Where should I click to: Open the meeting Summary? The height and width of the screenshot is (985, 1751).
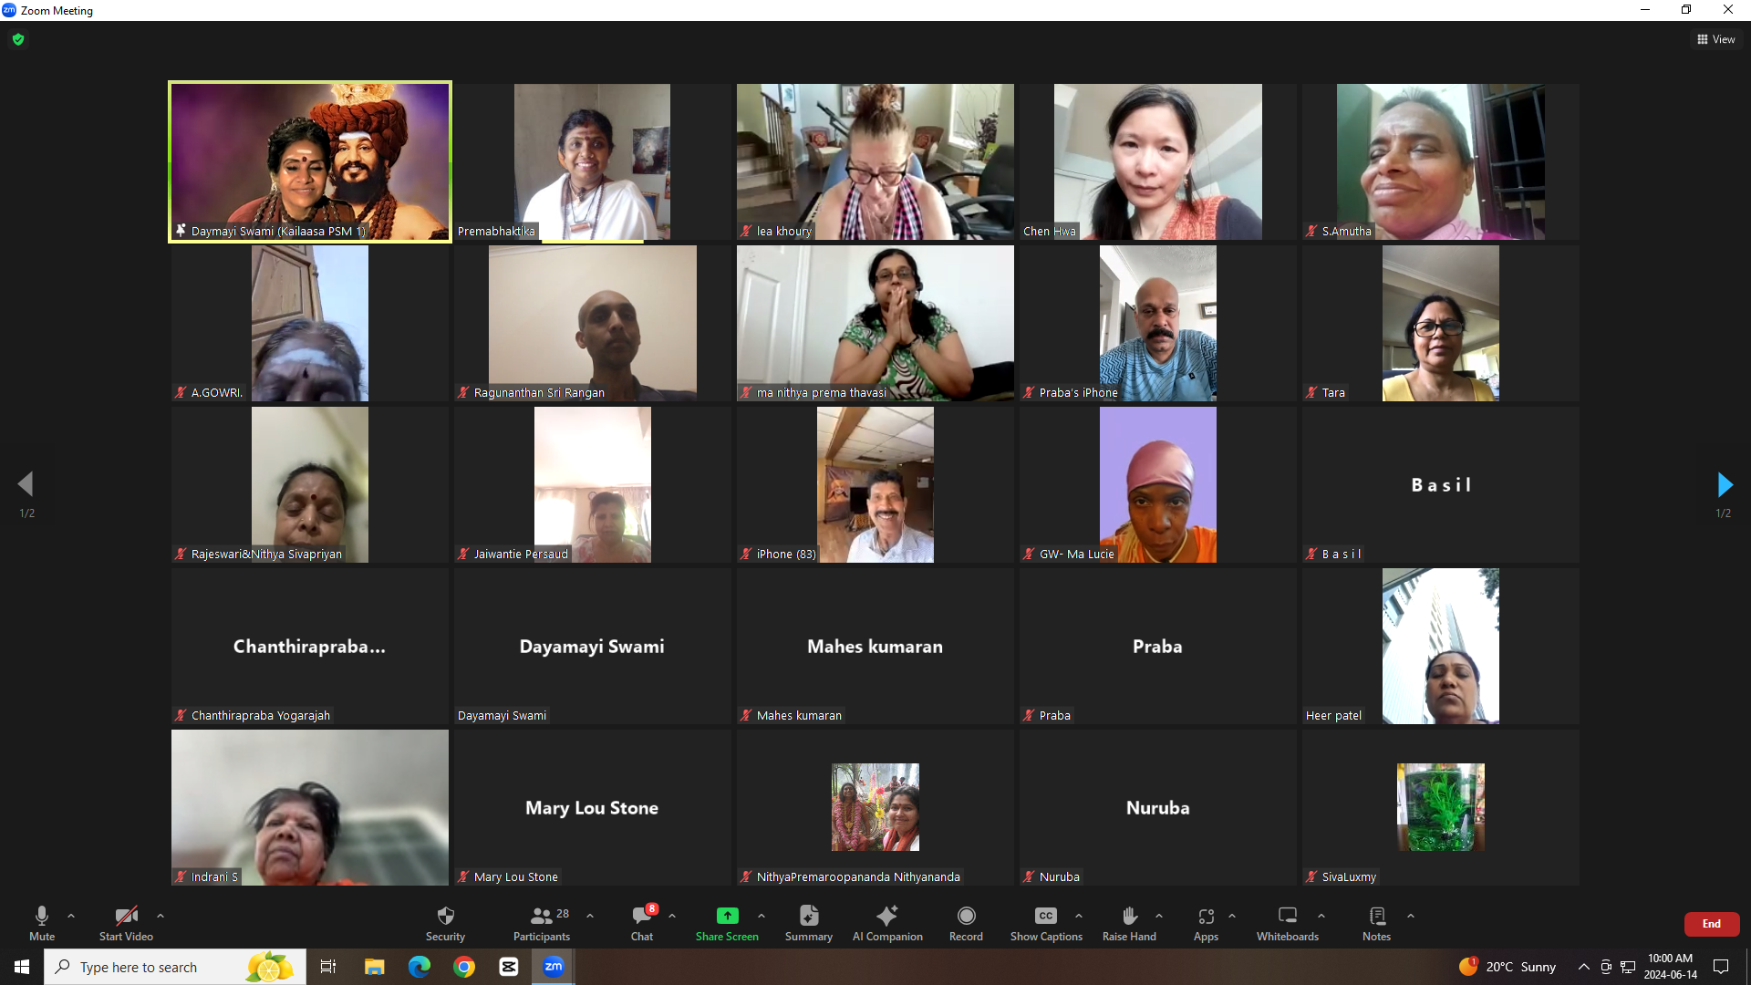pos(808,922)
